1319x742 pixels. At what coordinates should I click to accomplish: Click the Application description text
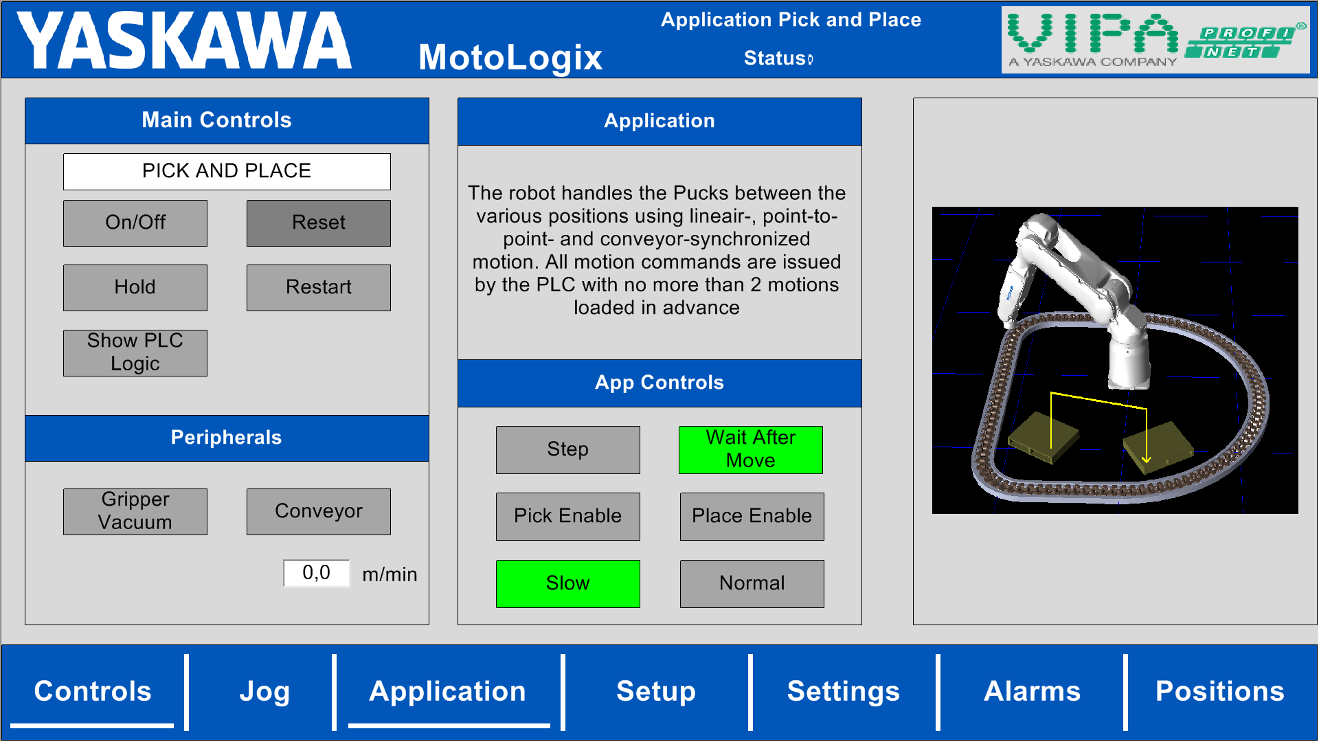click(x=657, y=250)
